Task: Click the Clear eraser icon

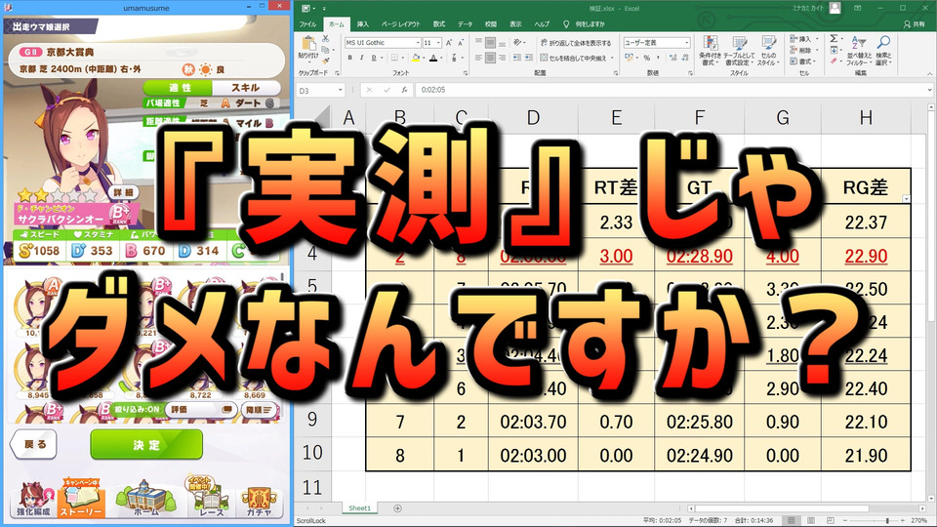Action: 835,61
